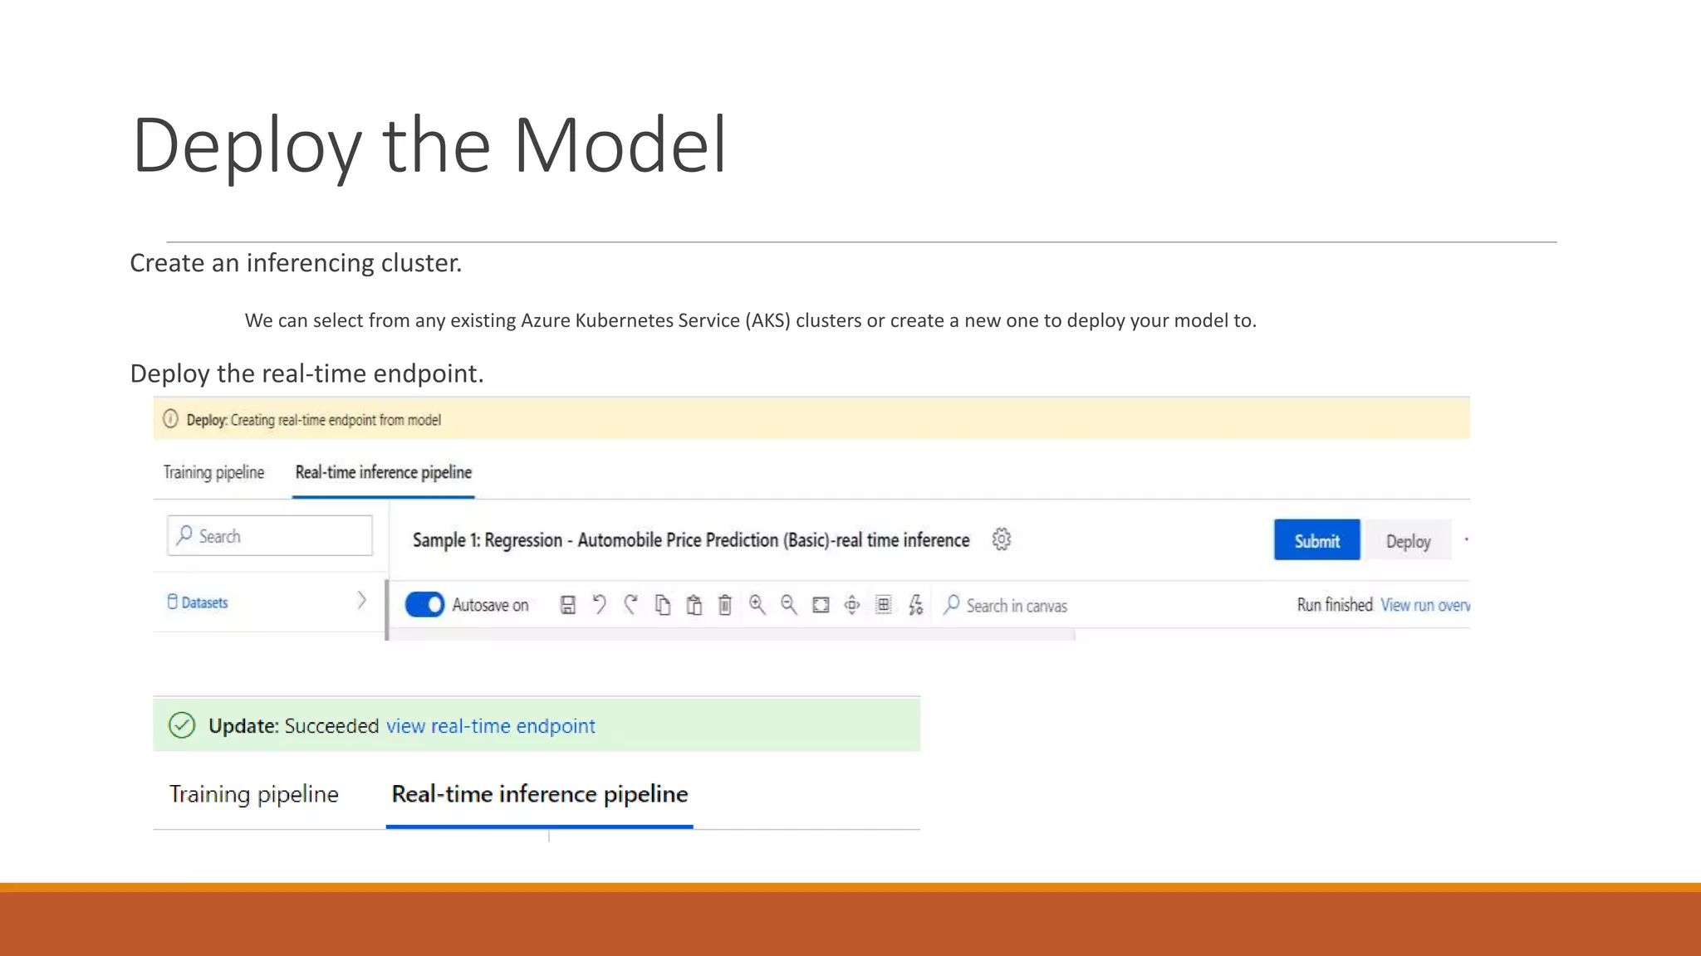Click the 'Run finished' status text

(1335, 605)
